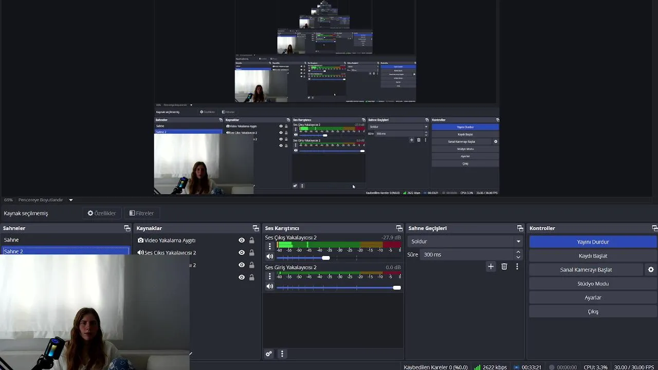Viewport: 658px width, 370px height.
Task: Open Ayarlar settings
Action: (x=593, y=298)
